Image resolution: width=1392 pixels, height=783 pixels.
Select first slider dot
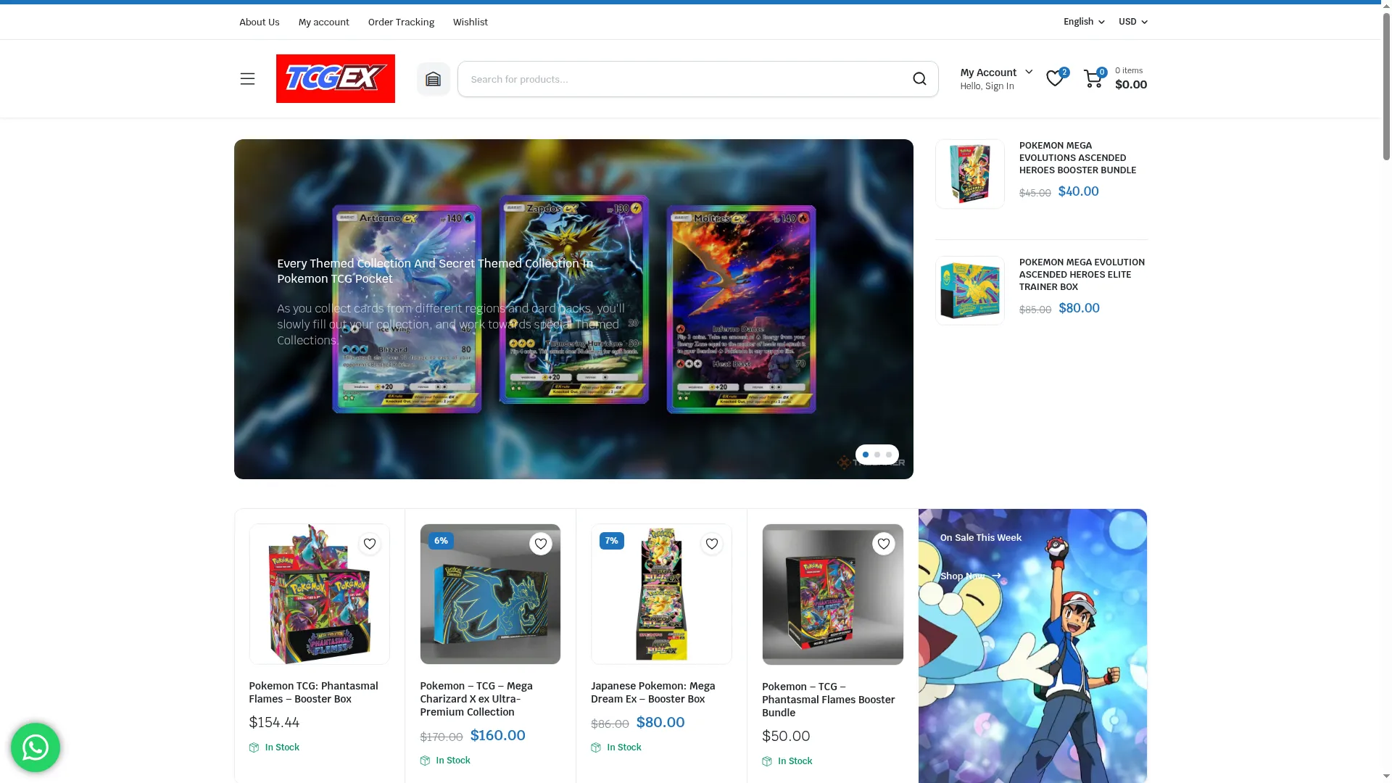[x=866, y=455]
